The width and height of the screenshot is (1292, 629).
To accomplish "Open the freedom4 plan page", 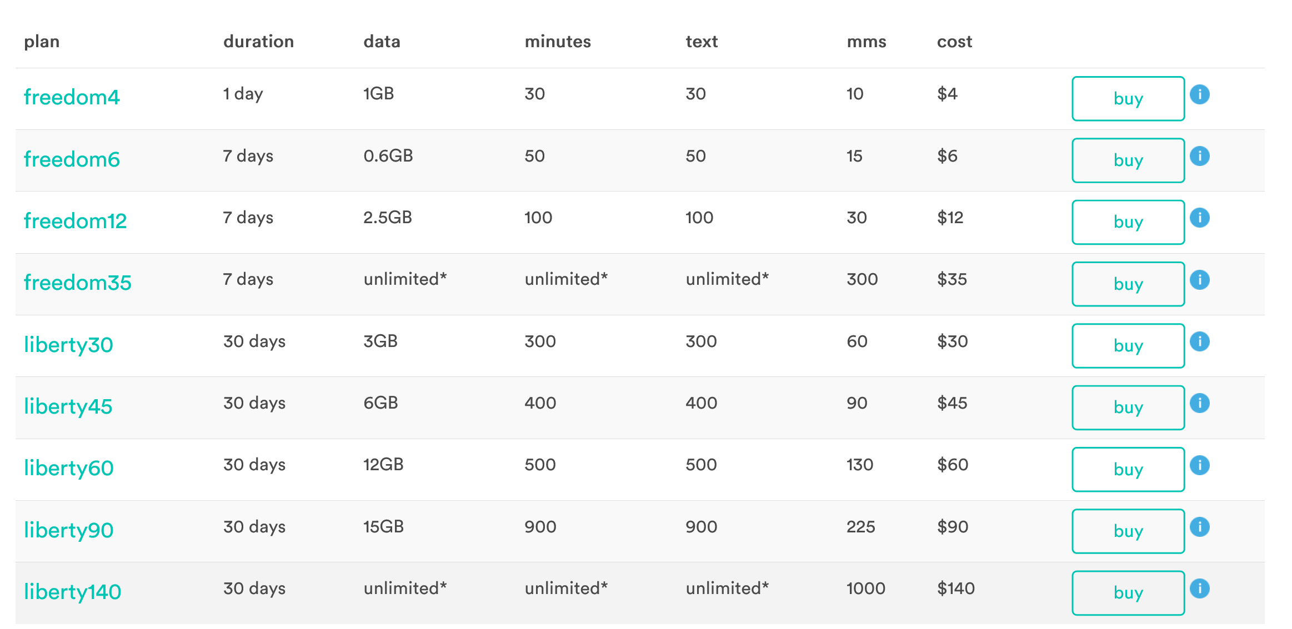I will tap(72, 96).
